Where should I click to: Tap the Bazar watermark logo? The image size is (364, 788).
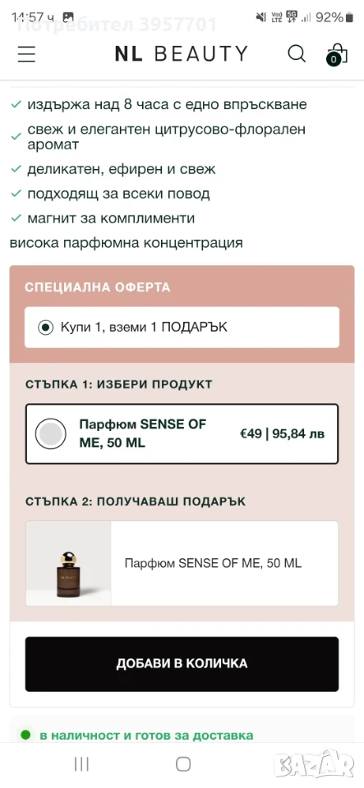click(317, 766)
